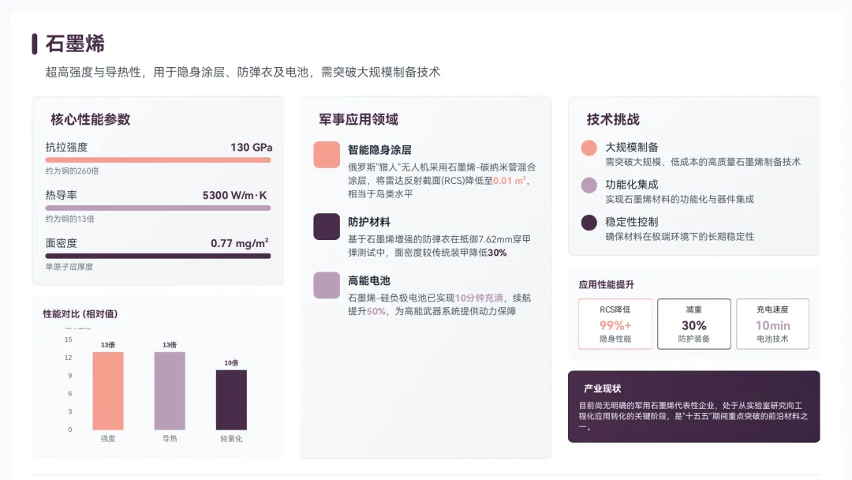Image resolution: width=852 pixels, height=480 pixels.
Task: Select the 充电速度 10min card
Action: coord(772,324)
